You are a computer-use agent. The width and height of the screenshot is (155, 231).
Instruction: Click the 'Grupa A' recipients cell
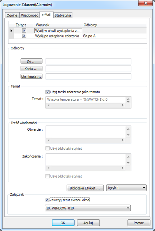114,36
